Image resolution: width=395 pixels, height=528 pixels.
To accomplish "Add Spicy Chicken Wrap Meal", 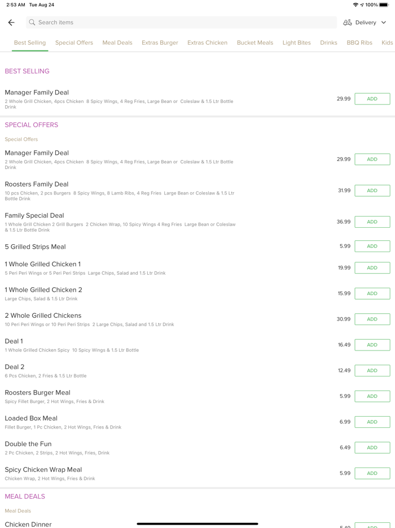I will (372, 473).
